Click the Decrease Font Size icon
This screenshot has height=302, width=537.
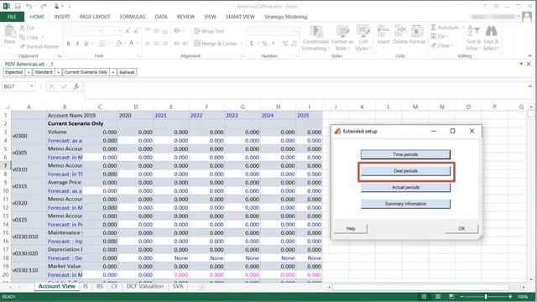tap(136, 31)
